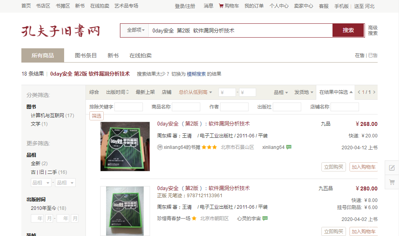
Task: Sort results by 综合
Action: 94,92
